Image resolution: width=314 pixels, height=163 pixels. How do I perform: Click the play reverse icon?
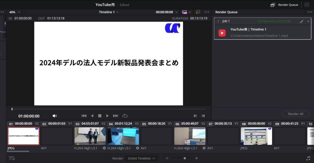point(92,116)
